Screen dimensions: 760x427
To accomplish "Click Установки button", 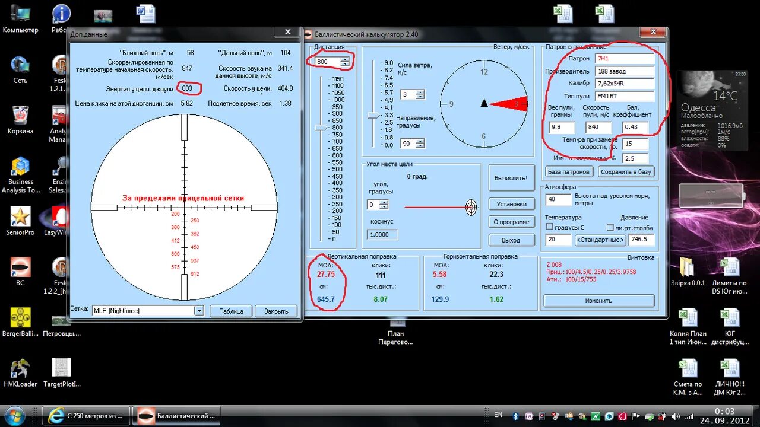I will [511, 204].
